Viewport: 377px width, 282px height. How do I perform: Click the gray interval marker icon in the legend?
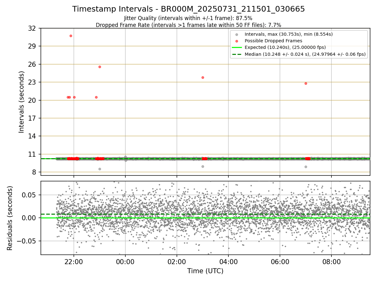[237, 34]
